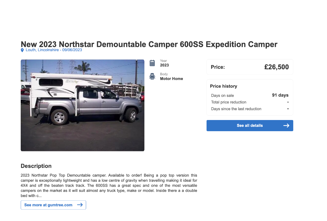Click the 91 days value
The image size is (327, 221).
click(280, 95)
